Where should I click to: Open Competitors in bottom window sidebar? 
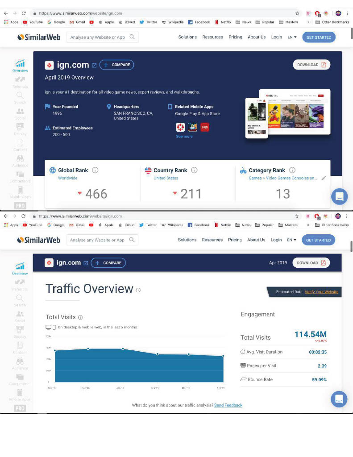click(20, 379)
